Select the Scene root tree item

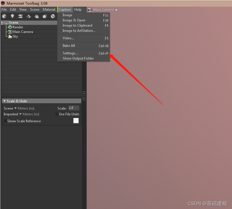tap(29, 23)
